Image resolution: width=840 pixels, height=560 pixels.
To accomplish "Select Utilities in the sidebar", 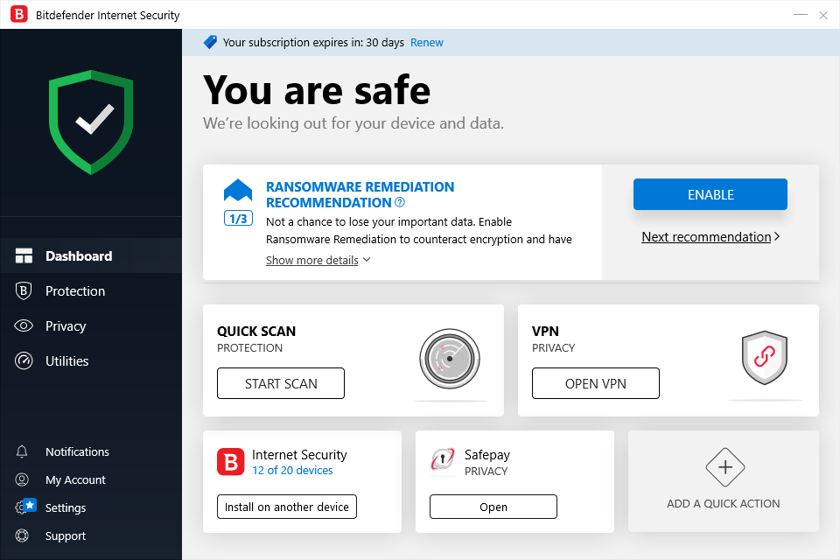I will tap(67, 361).
